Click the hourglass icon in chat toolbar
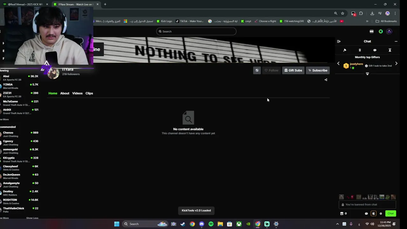 (x=390, y=50)
